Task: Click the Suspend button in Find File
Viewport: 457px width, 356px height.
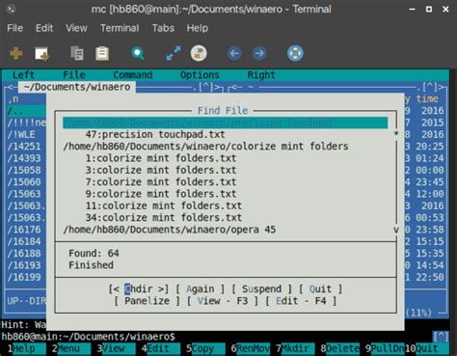Action: click(261, 288)
